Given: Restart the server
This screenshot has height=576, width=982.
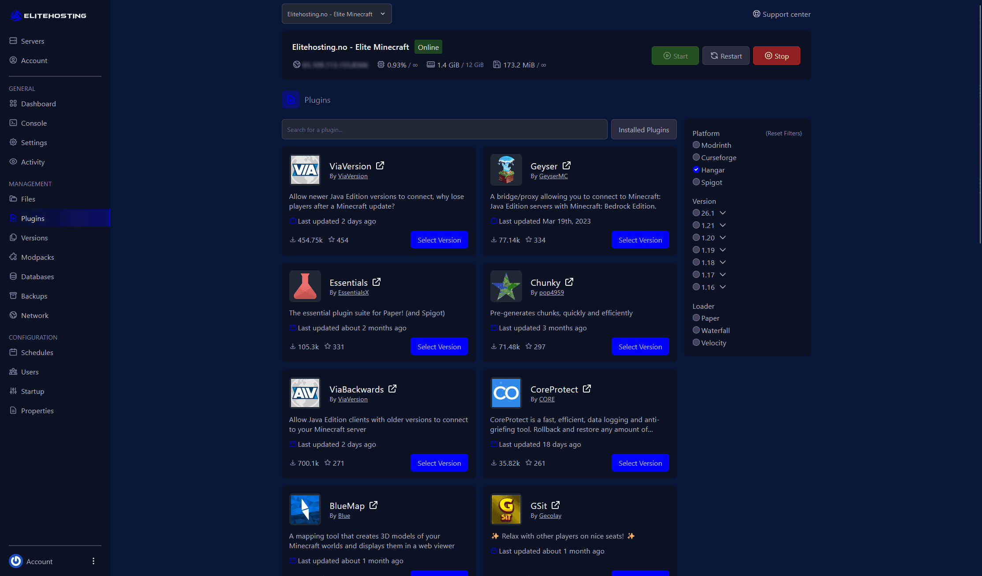Looking at the screenshot, I should tap(726, 56).
